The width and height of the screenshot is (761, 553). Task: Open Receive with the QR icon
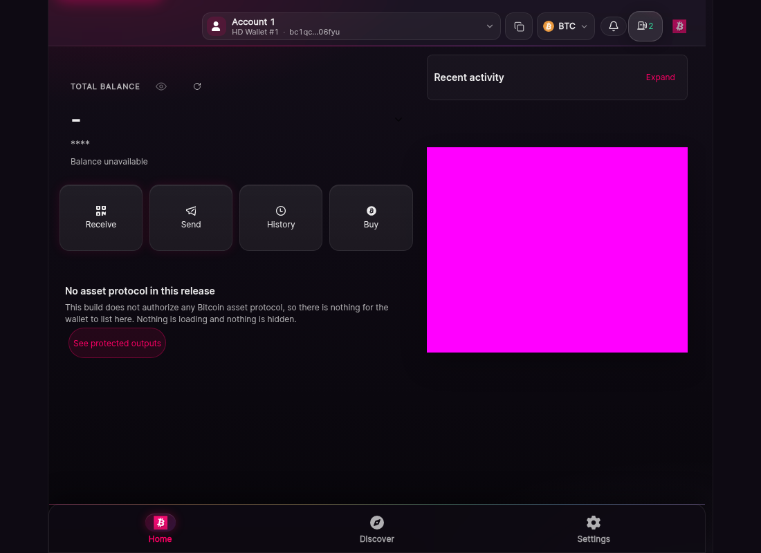101,218
